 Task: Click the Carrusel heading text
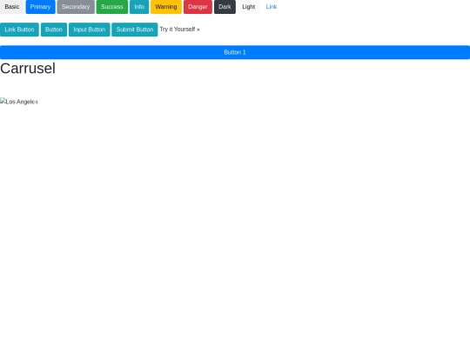(28, 69)
